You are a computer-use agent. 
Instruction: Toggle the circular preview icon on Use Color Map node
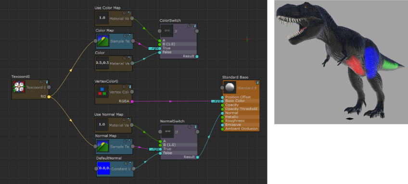point(124,13)
